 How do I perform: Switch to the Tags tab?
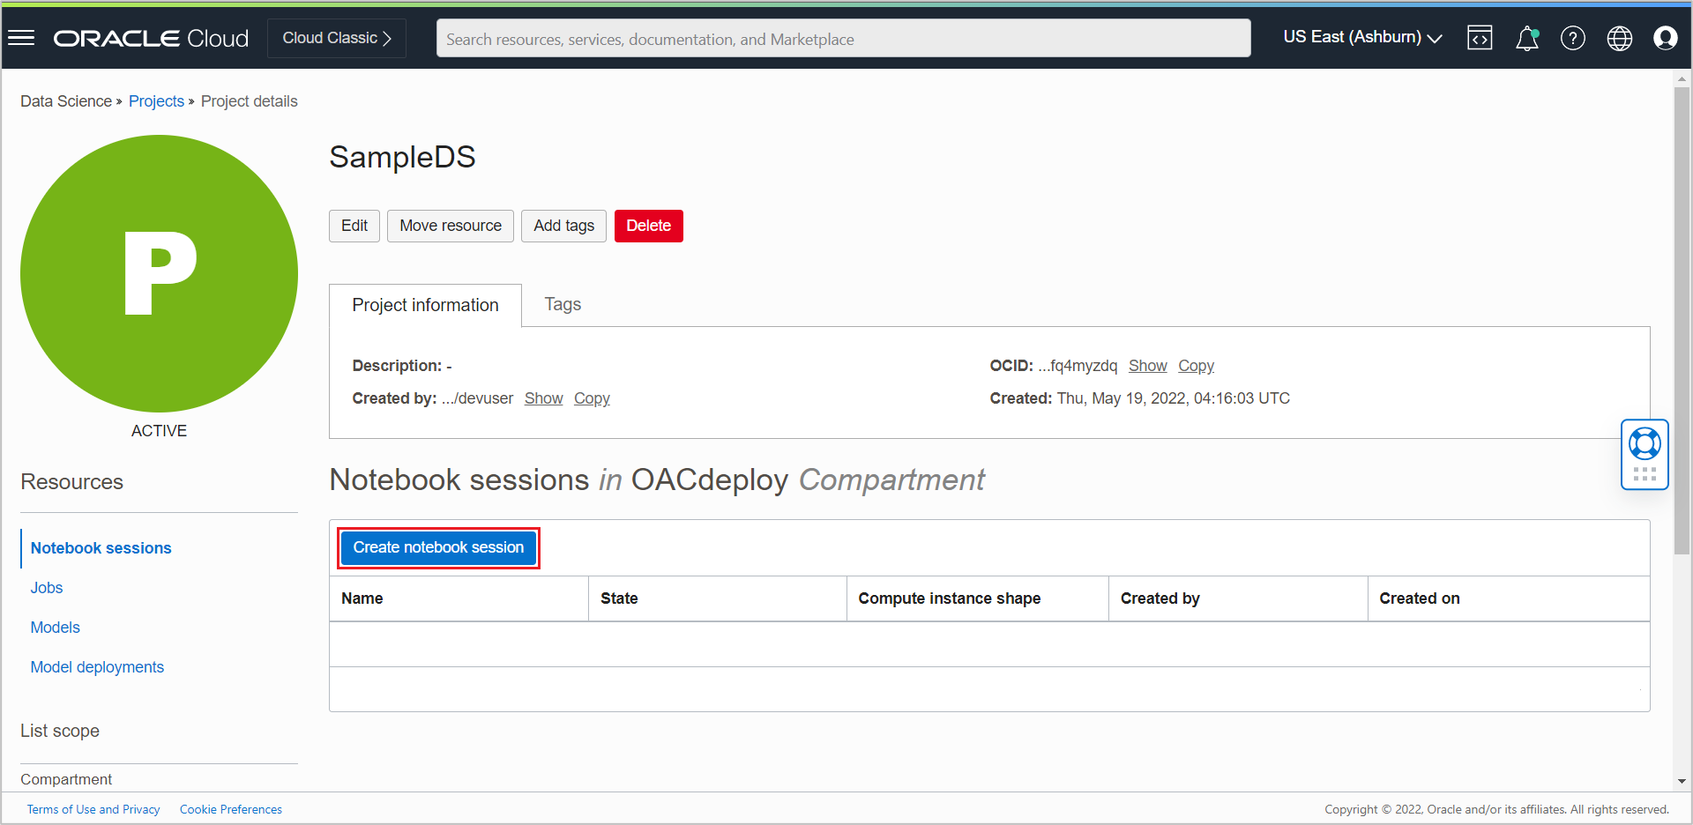tap(563, 304)
